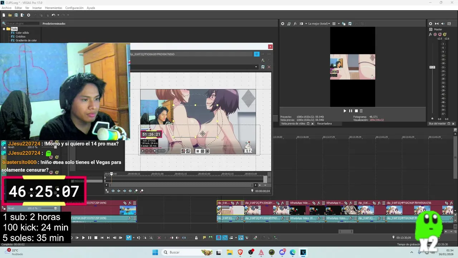The height and width of the screenshot is (258, 458).
Task: Select the 'Color sólido' generator
Action: 22,33
